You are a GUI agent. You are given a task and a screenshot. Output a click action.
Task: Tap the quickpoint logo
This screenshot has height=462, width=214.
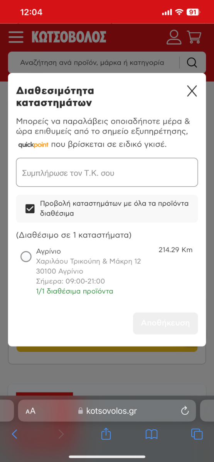click(x=33, y=146)
